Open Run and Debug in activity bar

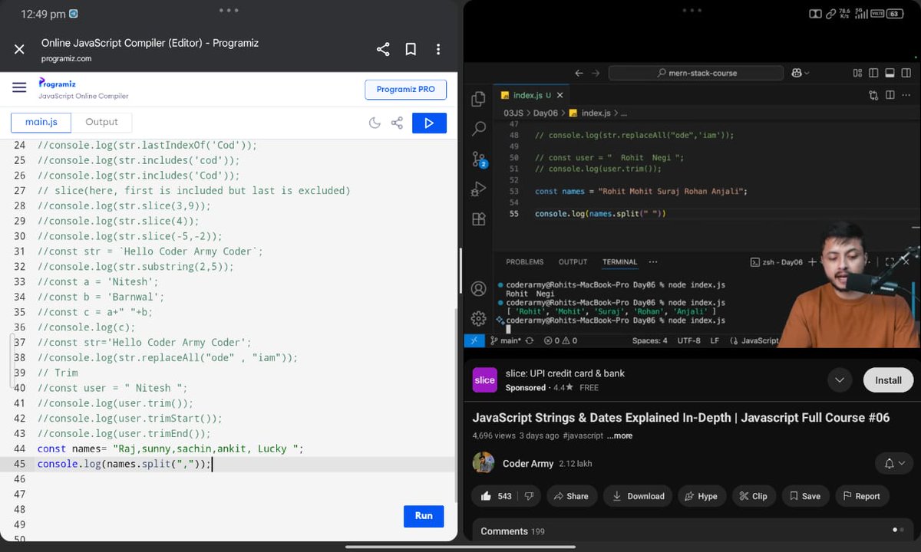(x=479, y=189)
